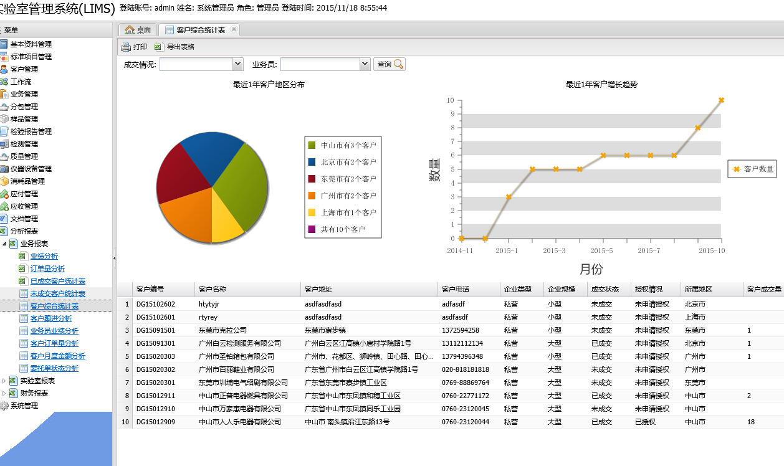Open 客户管理 via its sidebar icon
The height and width of the screenshot is (466, 784).
tap(4, 69)
